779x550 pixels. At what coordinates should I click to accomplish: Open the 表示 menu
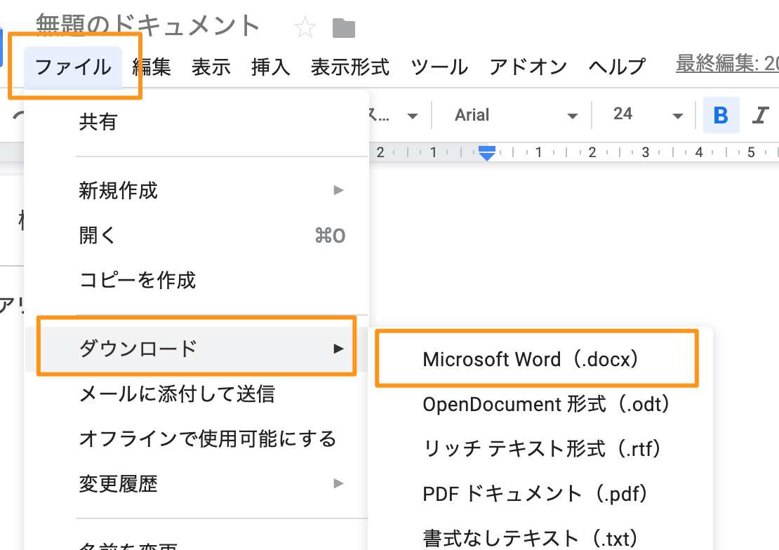[211, 67]
